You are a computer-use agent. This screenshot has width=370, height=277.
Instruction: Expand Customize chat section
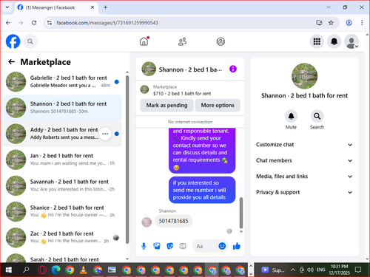pos(304,145)
